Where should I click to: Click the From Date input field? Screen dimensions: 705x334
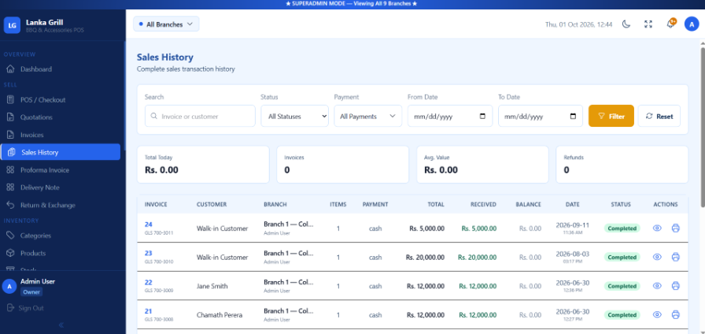click(x=450, y=116)
